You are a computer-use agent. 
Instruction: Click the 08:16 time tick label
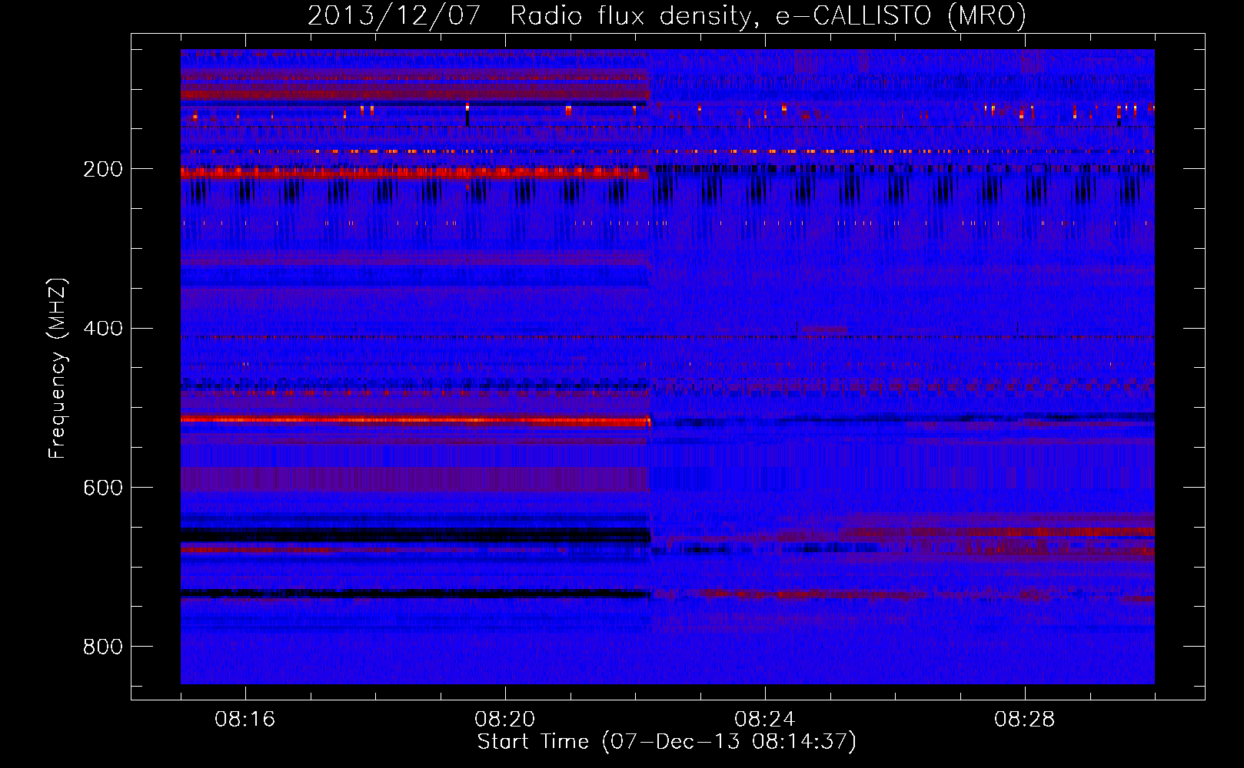245,720
